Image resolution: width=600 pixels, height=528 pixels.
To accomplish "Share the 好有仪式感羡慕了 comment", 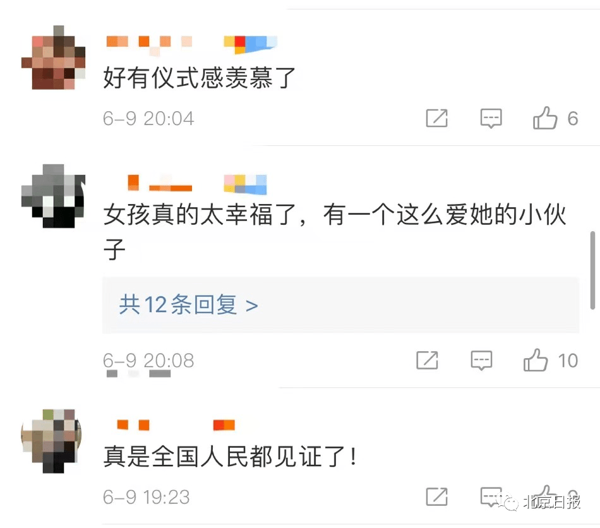I will [x=436, y=118].
